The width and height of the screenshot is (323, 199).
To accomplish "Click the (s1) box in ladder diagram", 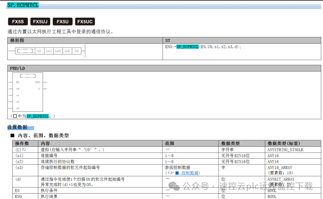I will (x=49, y=51).
